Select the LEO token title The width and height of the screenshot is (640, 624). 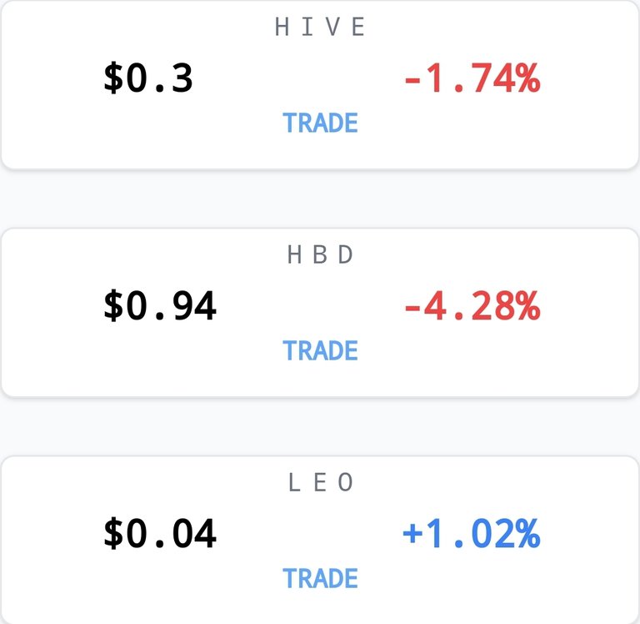[x=320, y=482]
